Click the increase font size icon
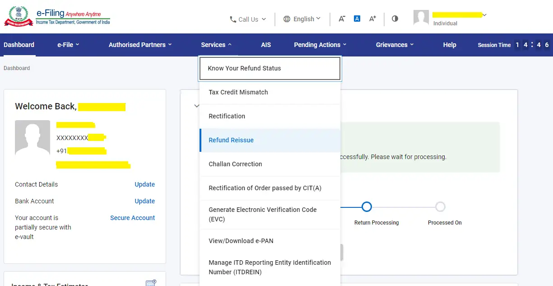553x286 pixels. point(372,19)
